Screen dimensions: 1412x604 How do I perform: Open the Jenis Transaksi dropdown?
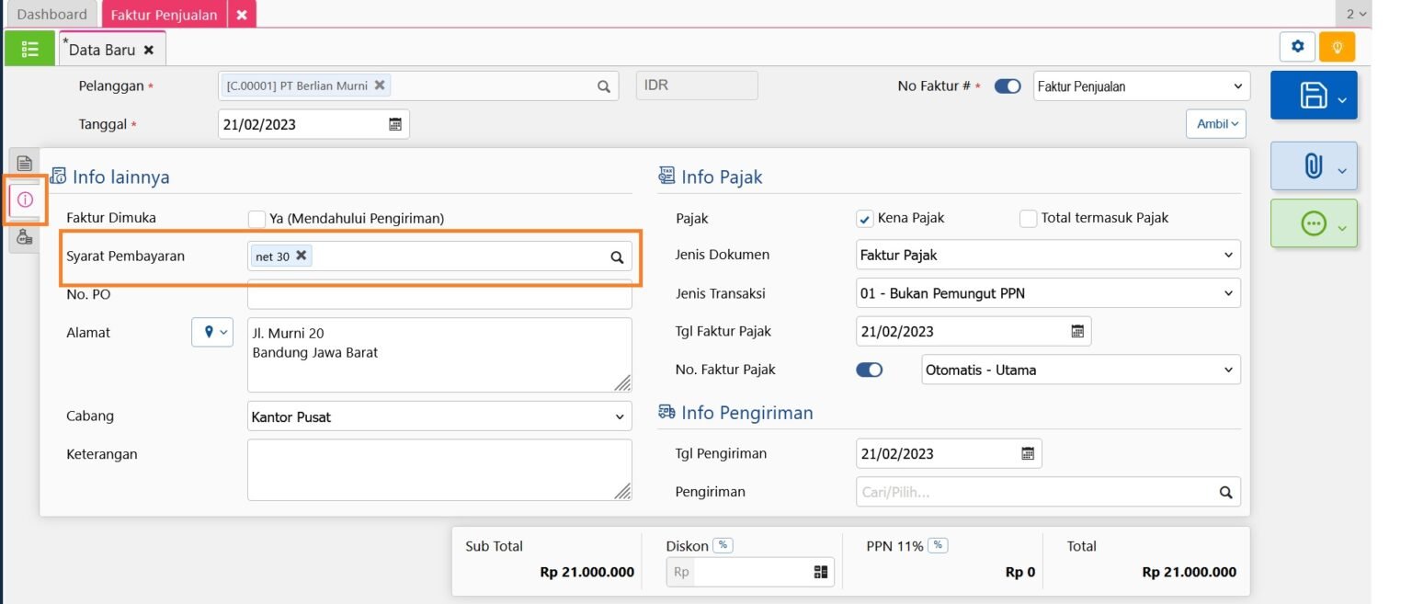(x=1047, y=293)
